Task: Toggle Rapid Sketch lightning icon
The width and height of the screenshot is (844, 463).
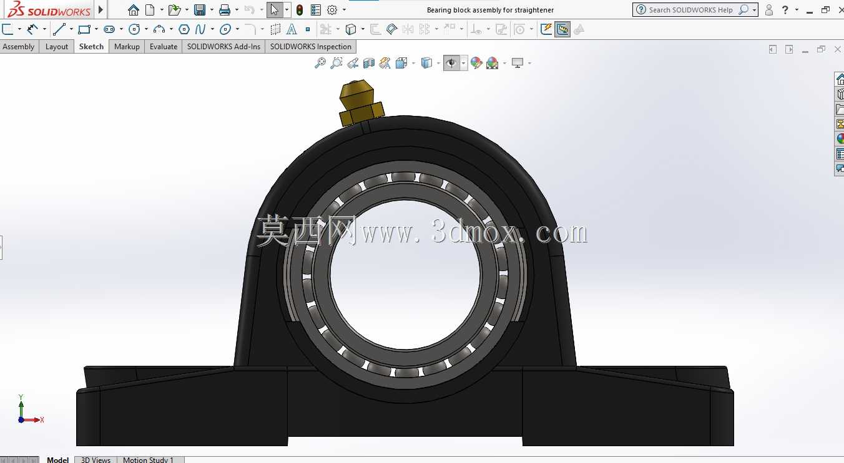Action: coord(546,29)
